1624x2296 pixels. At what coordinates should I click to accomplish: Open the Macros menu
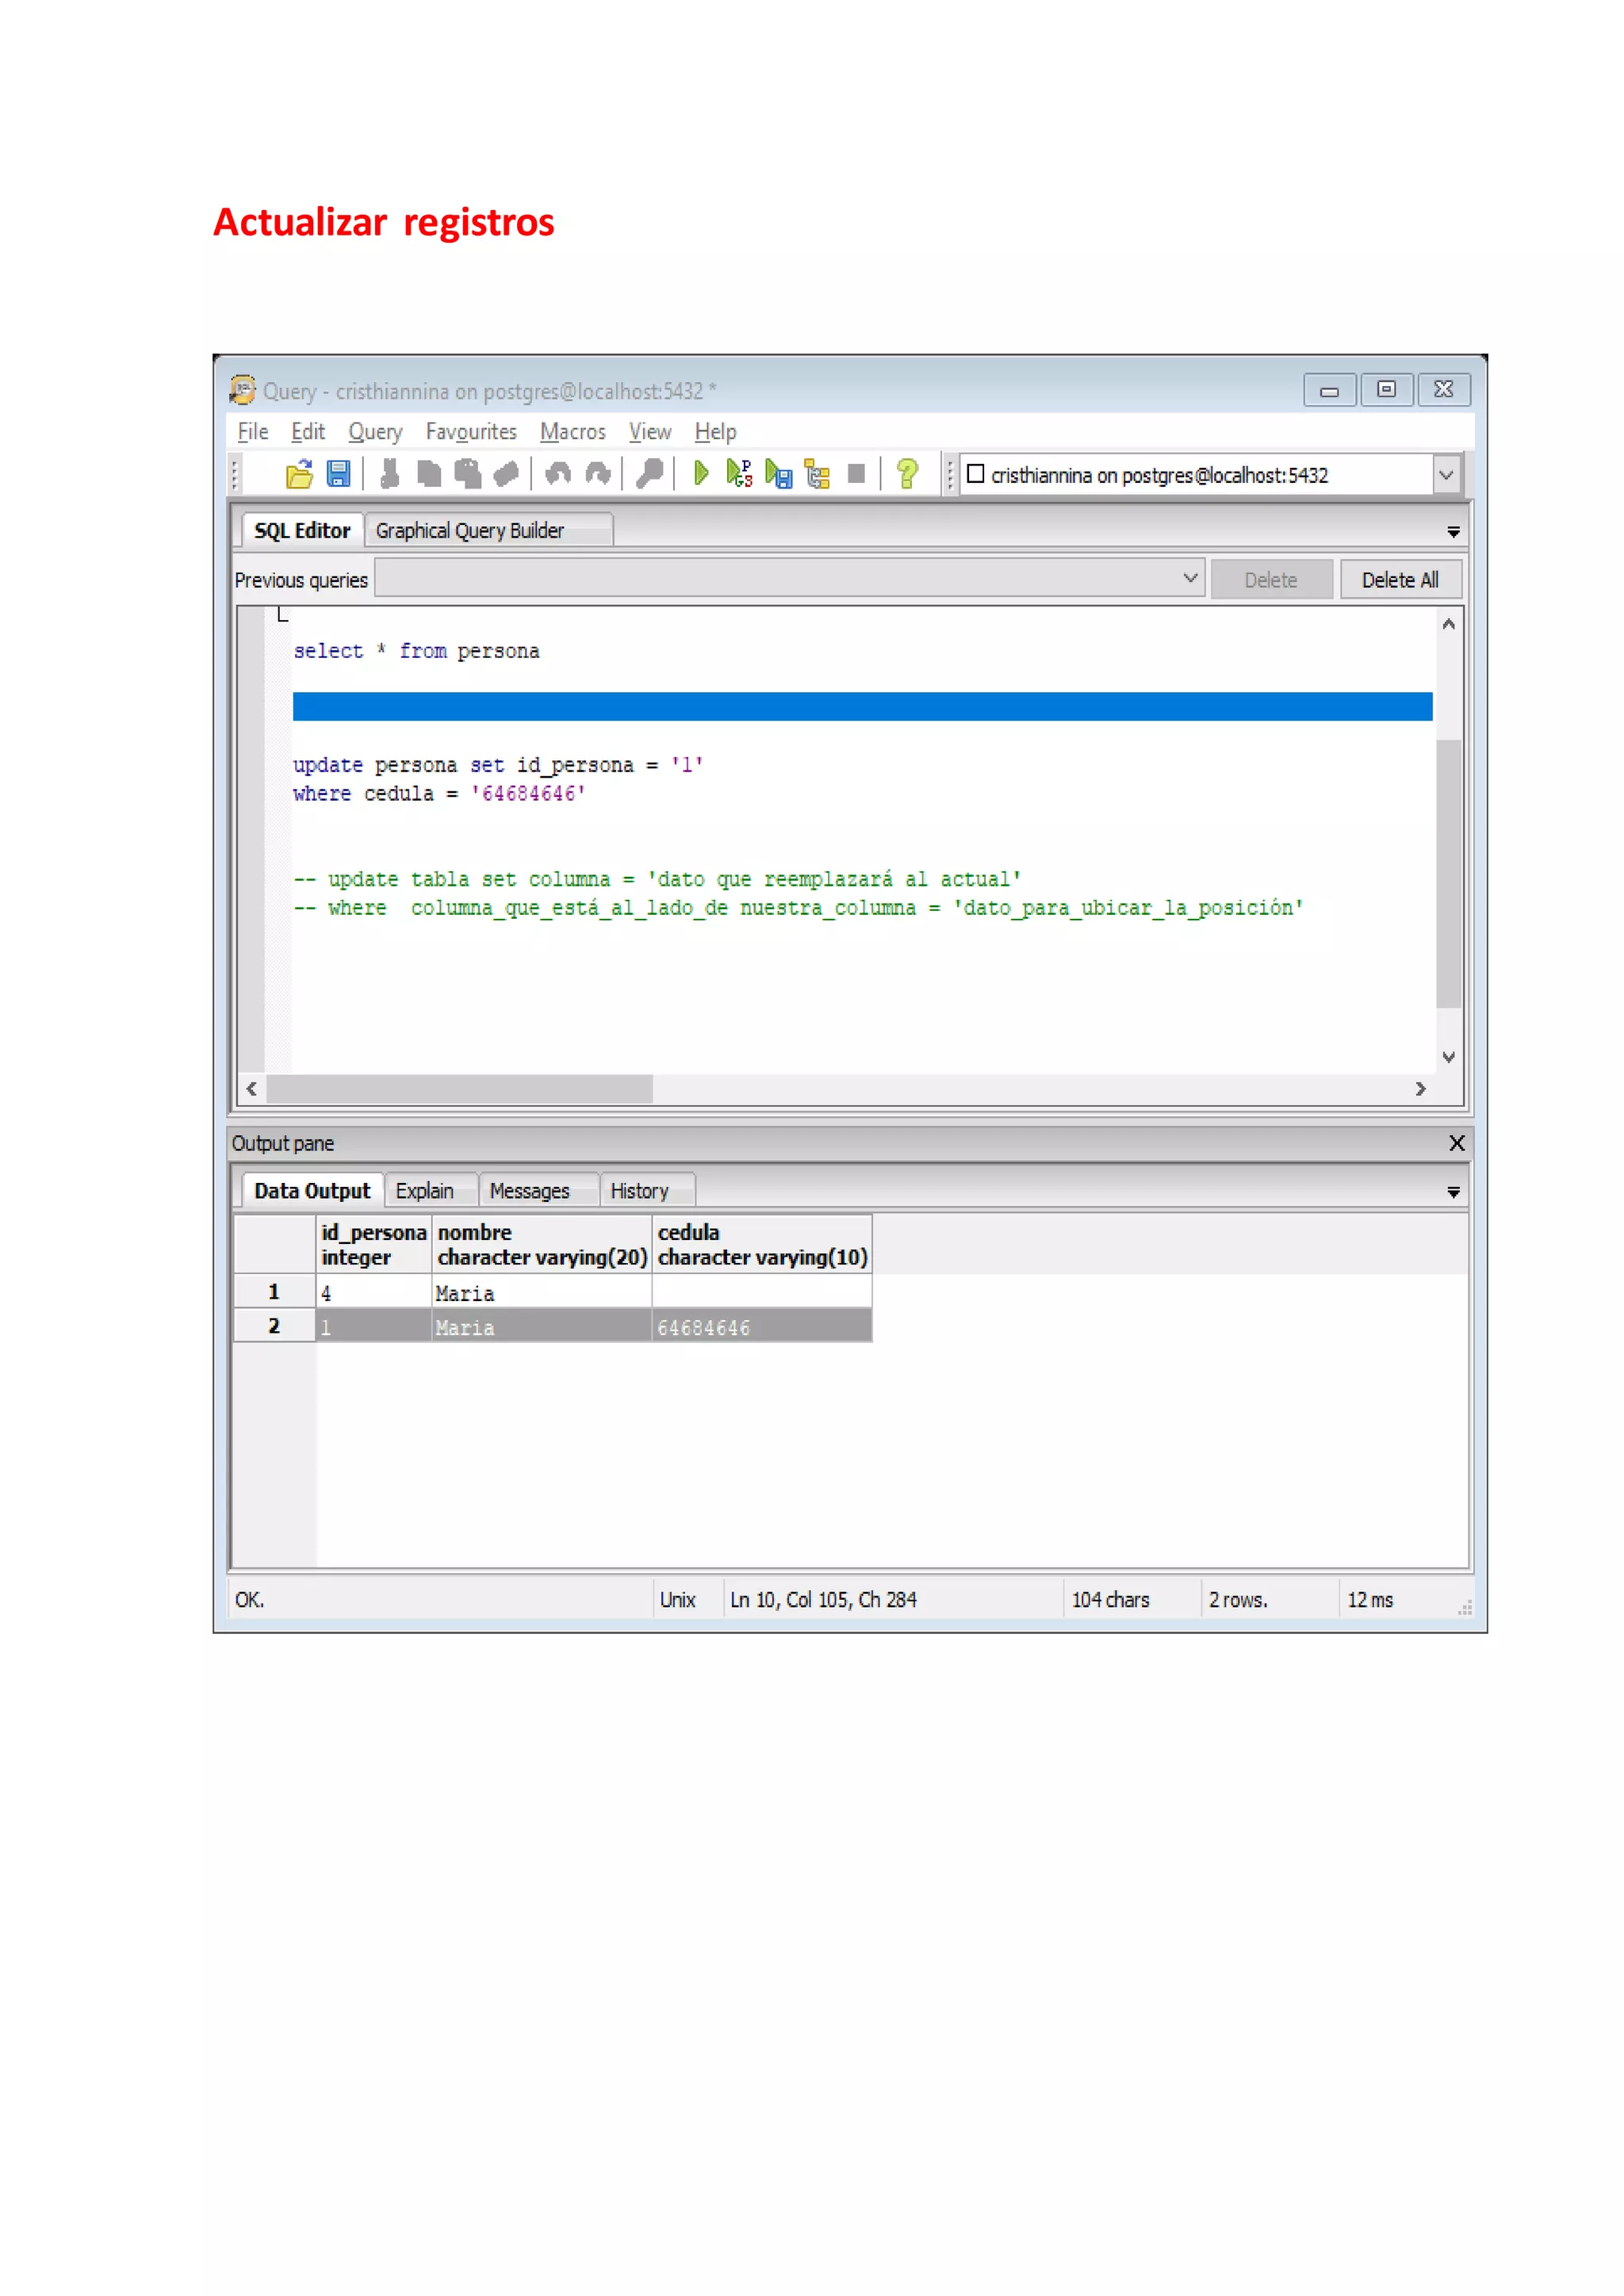573,432
